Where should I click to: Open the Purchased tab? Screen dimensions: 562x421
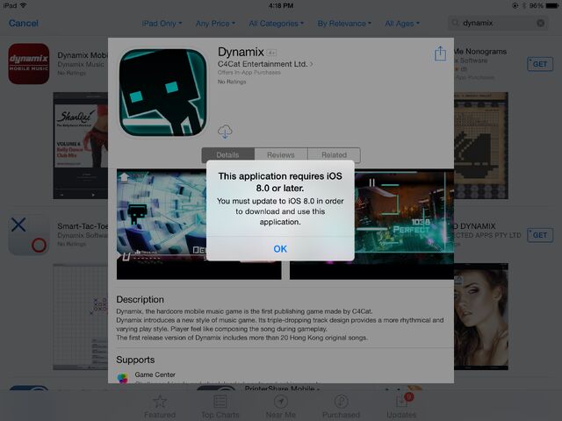point(341,407)
